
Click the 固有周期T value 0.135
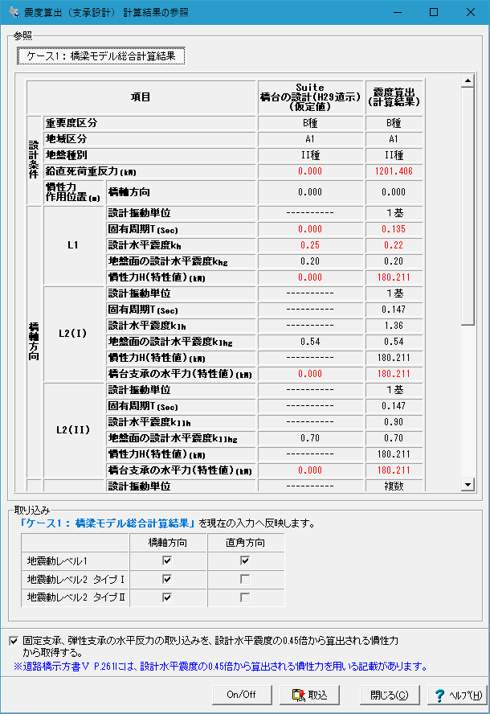[394, 229]
